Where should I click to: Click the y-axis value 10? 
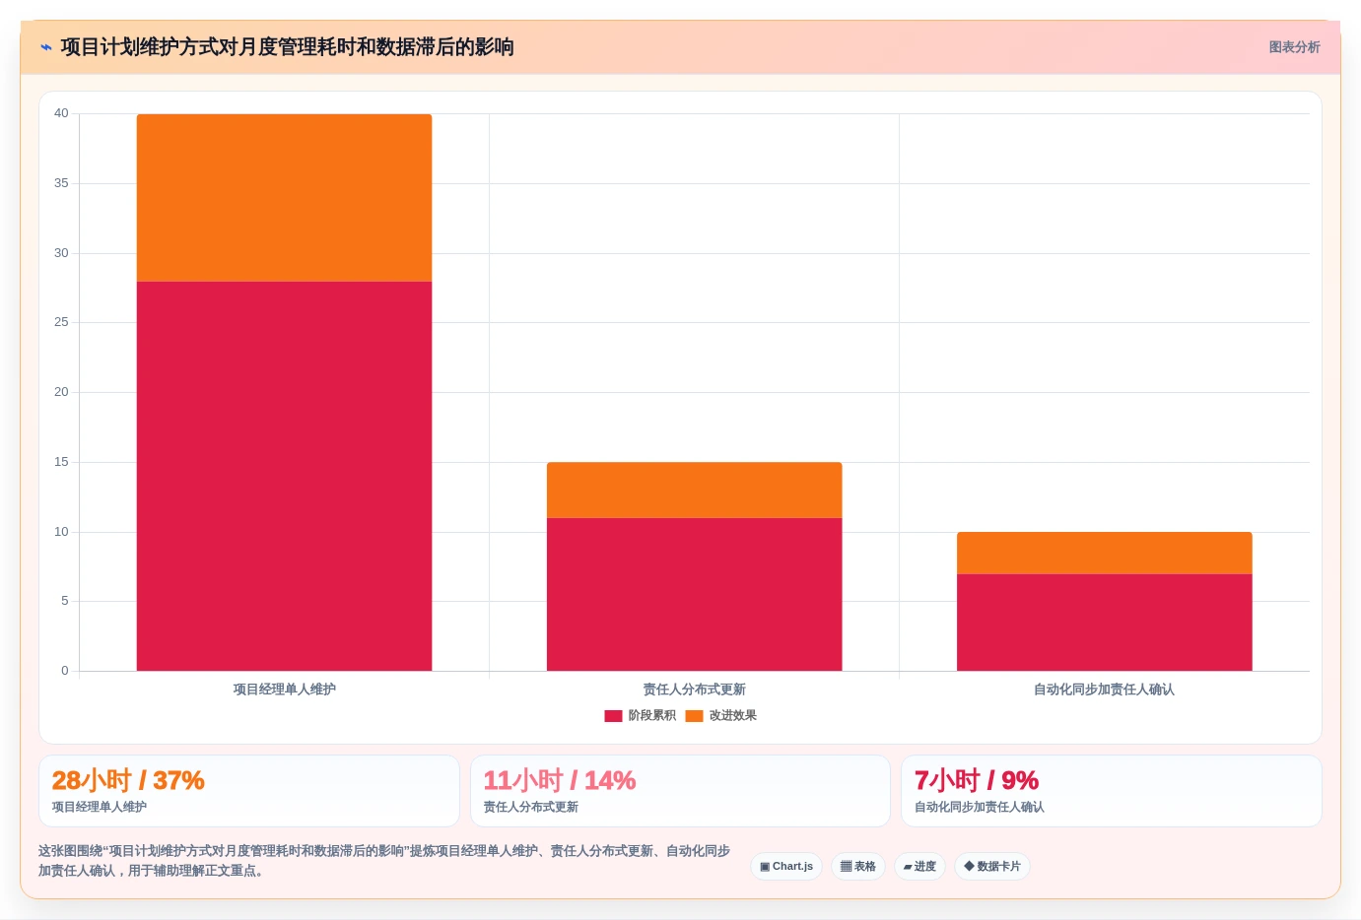click(x=61, y=532)
